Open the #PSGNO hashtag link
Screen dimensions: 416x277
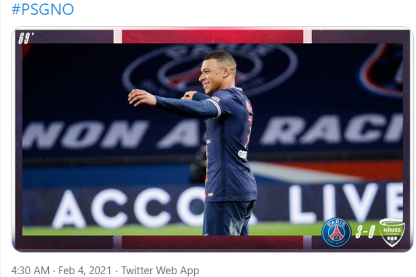click(x=43, y=9)
